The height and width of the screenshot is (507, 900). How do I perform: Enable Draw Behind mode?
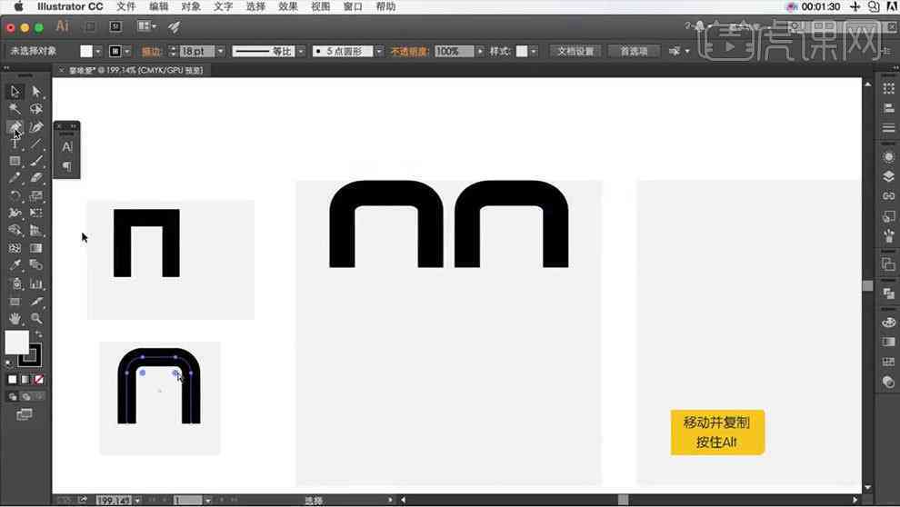25,396
